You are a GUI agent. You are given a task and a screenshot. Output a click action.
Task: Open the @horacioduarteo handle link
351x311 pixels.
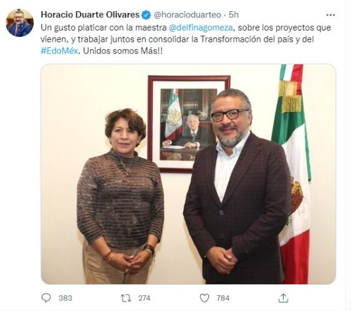tap(188, 15)
